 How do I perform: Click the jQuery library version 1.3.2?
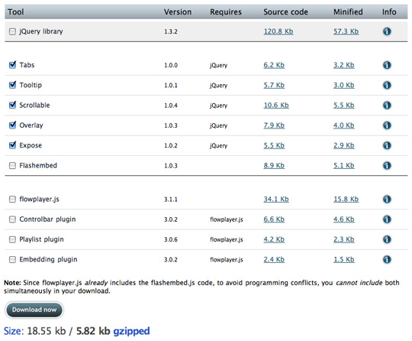click(171, 31)
